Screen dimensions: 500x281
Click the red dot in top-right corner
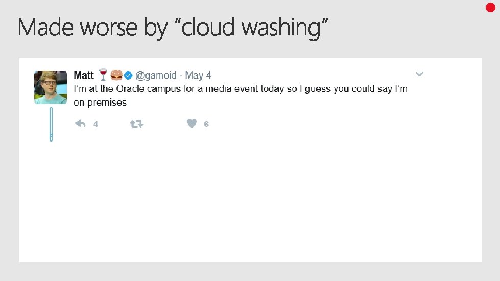[x=490, y=7]
